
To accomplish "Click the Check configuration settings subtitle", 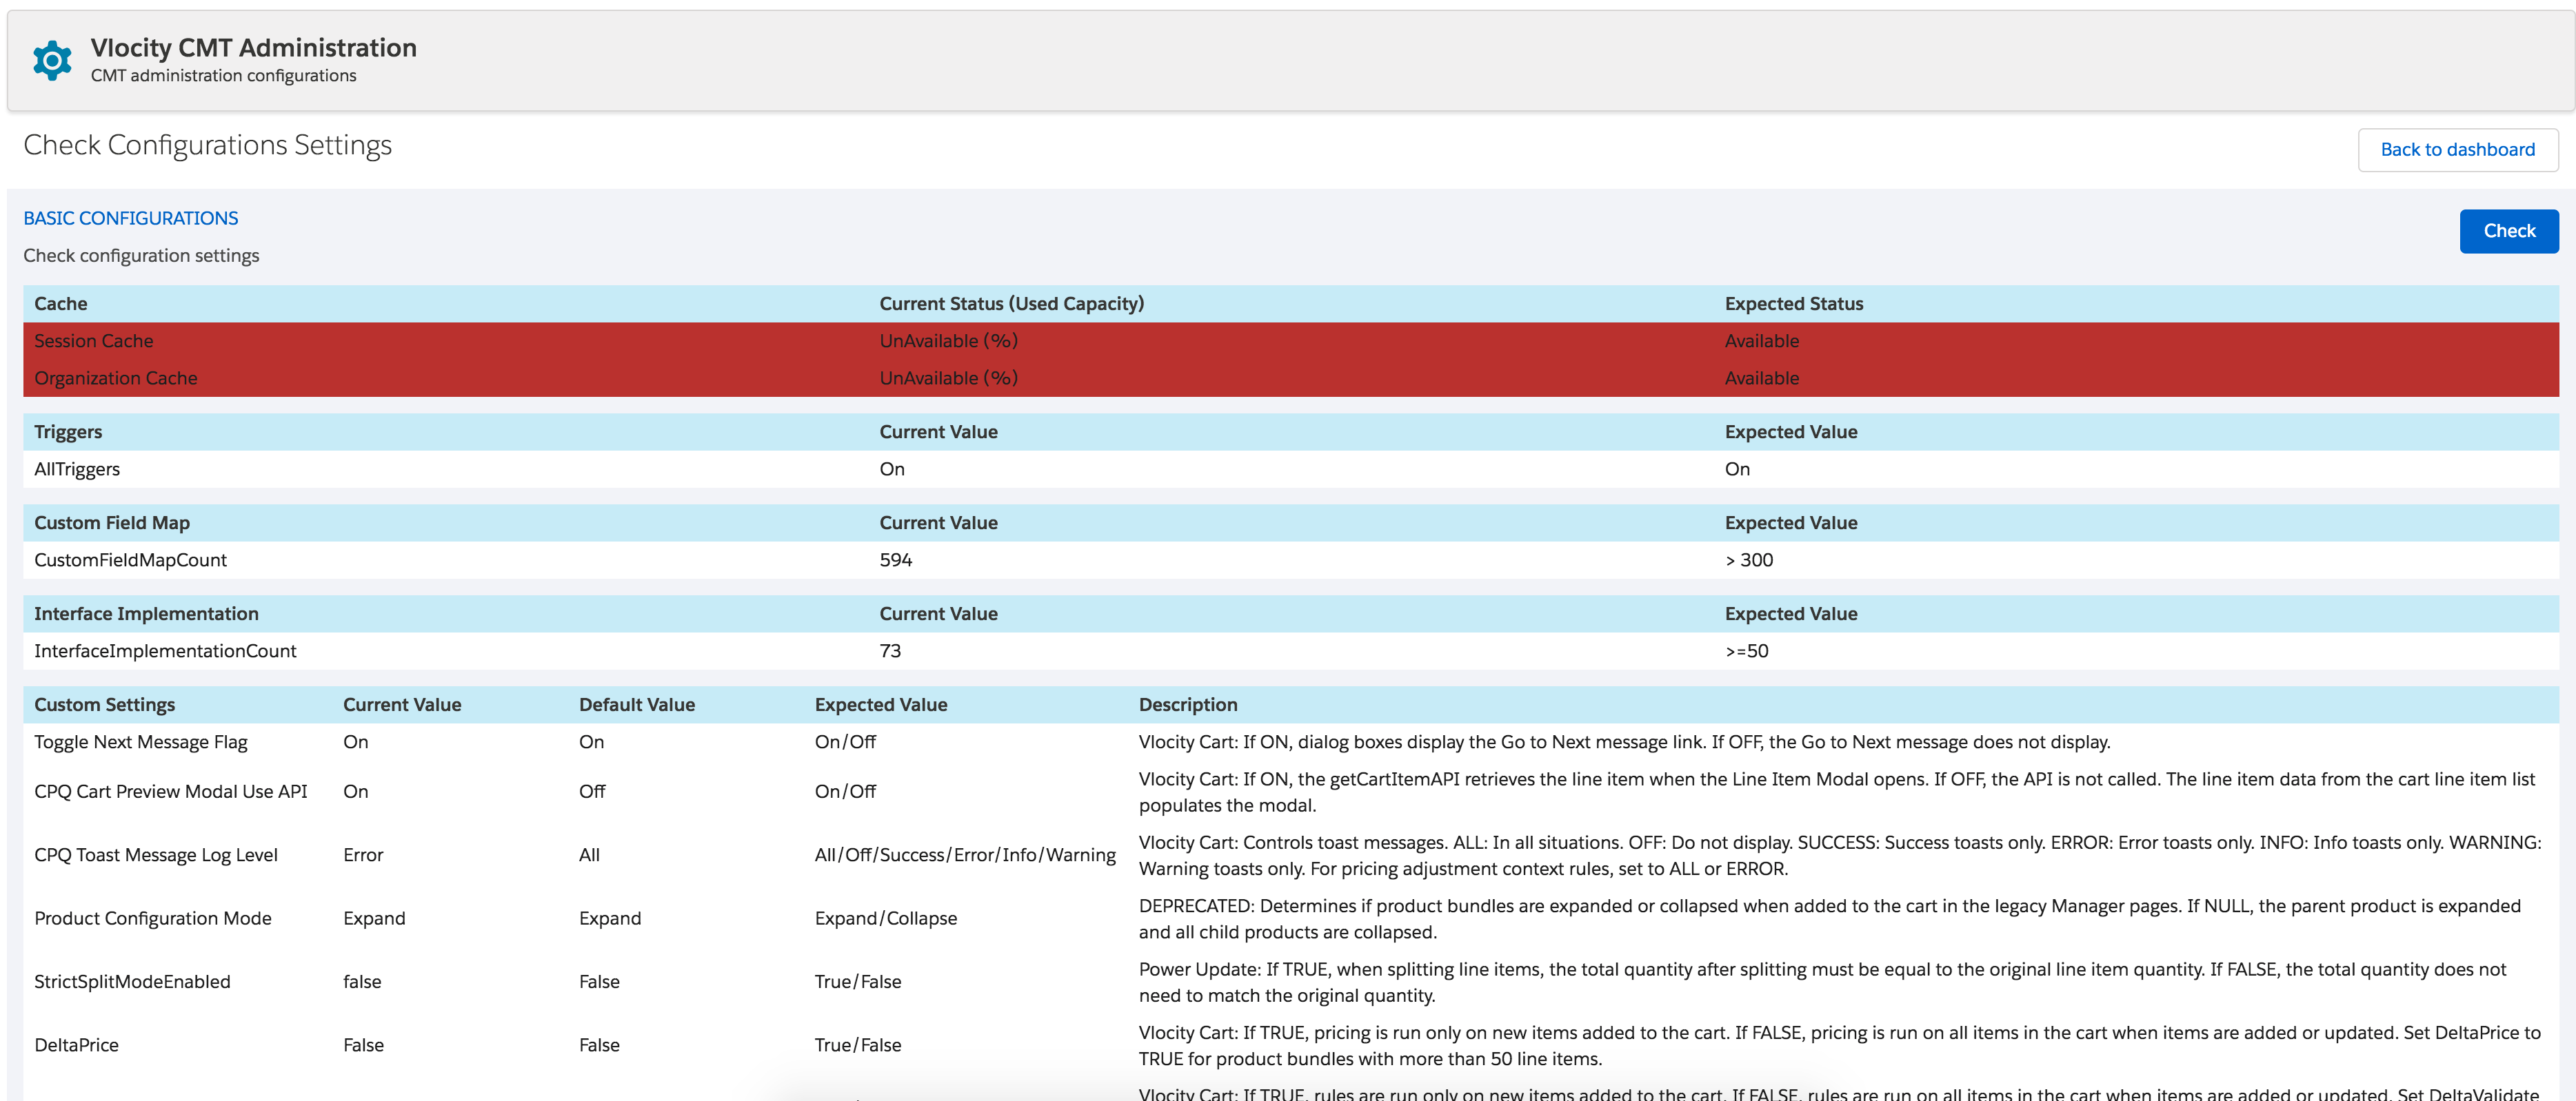I will click(141, 256).
